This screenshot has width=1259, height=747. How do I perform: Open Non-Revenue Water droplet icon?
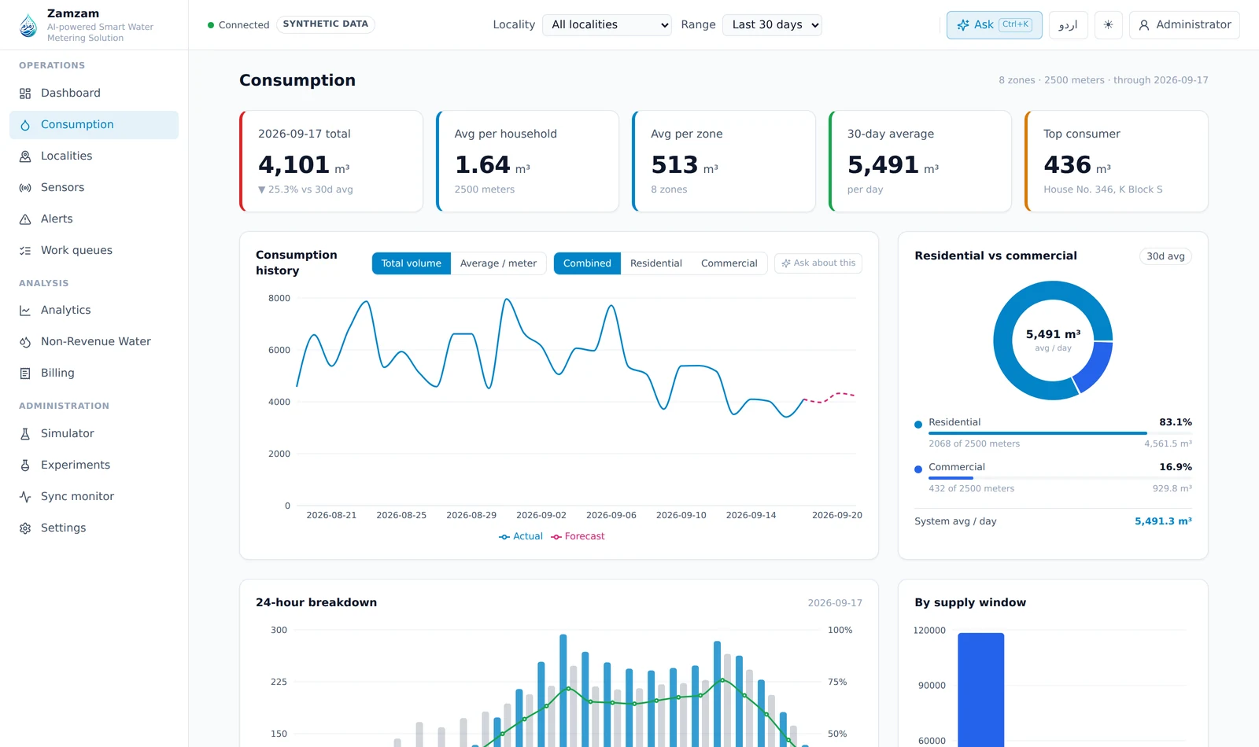(x=25, y=342)
